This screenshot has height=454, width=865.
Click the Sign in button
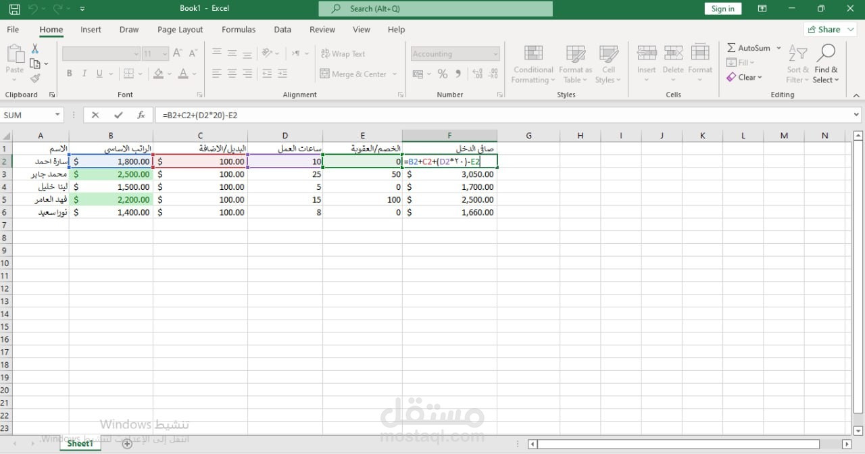pyautogui.click(x=723, y=9)
